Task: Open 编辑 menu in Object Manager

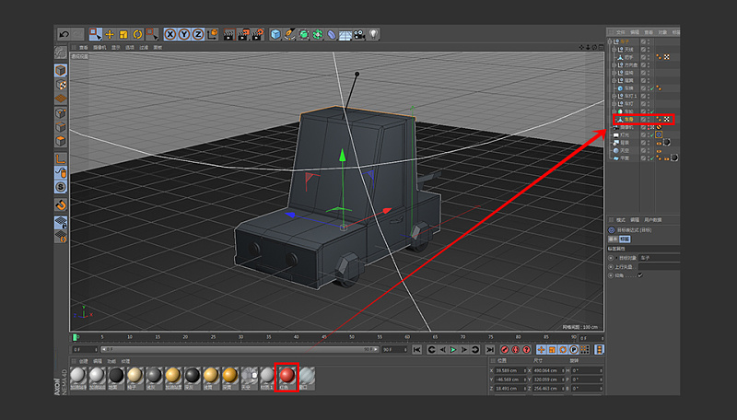Action: [x=635, y=32]
